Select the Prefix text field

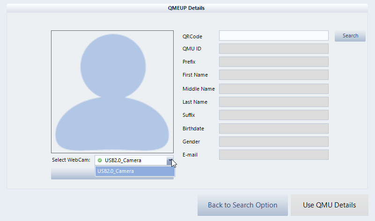coord(273,62)
